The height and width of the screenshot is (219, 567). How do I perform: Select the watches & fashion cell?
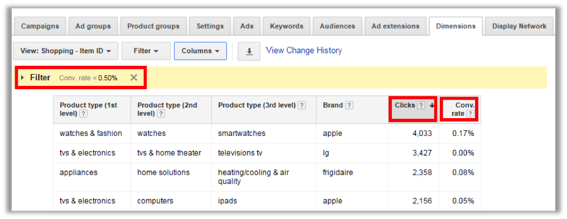91,133
